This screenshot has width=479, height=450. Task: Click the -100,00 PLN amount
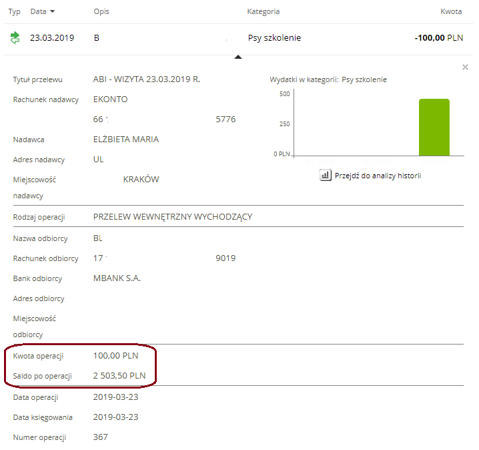pyautogui.click(x=439, y=38)
